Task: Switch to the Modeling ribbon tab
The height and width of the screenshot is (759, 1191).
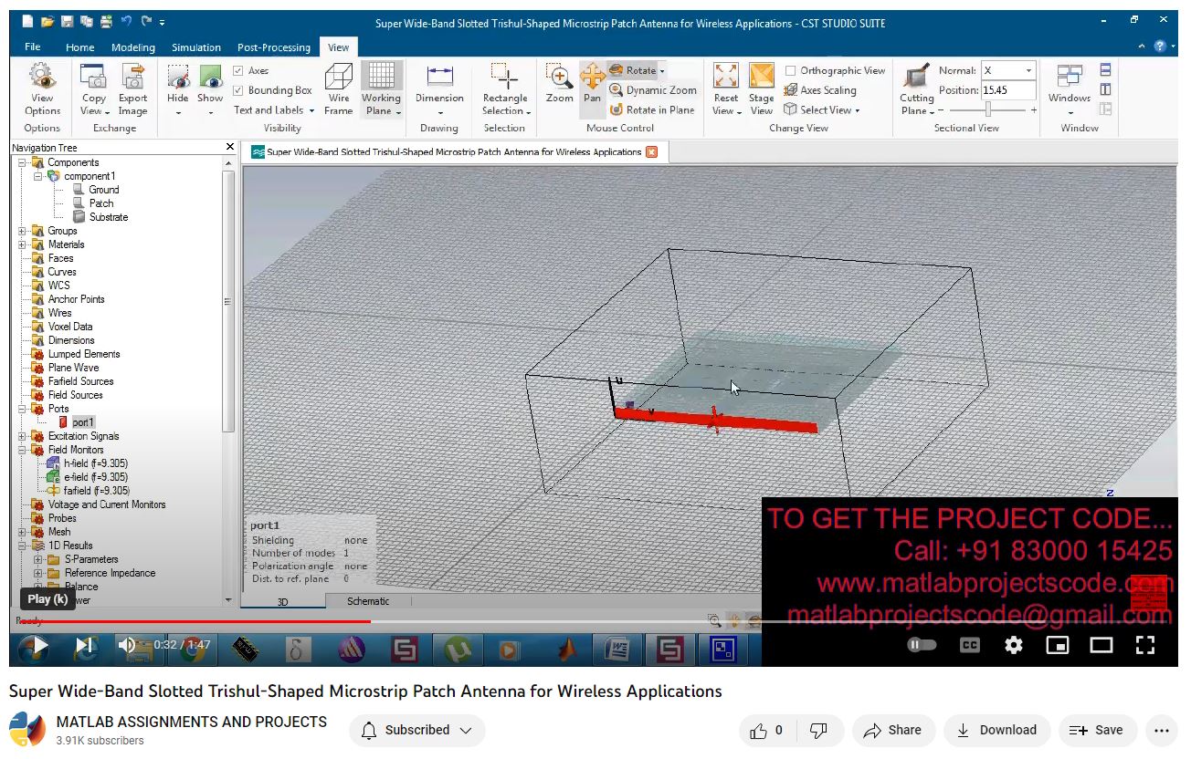Action: click(x=133, y=47)
